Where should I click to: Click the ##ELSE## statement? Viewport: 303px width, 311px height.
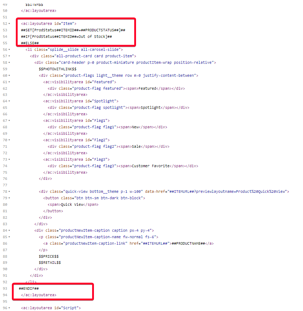coord(30,43)
